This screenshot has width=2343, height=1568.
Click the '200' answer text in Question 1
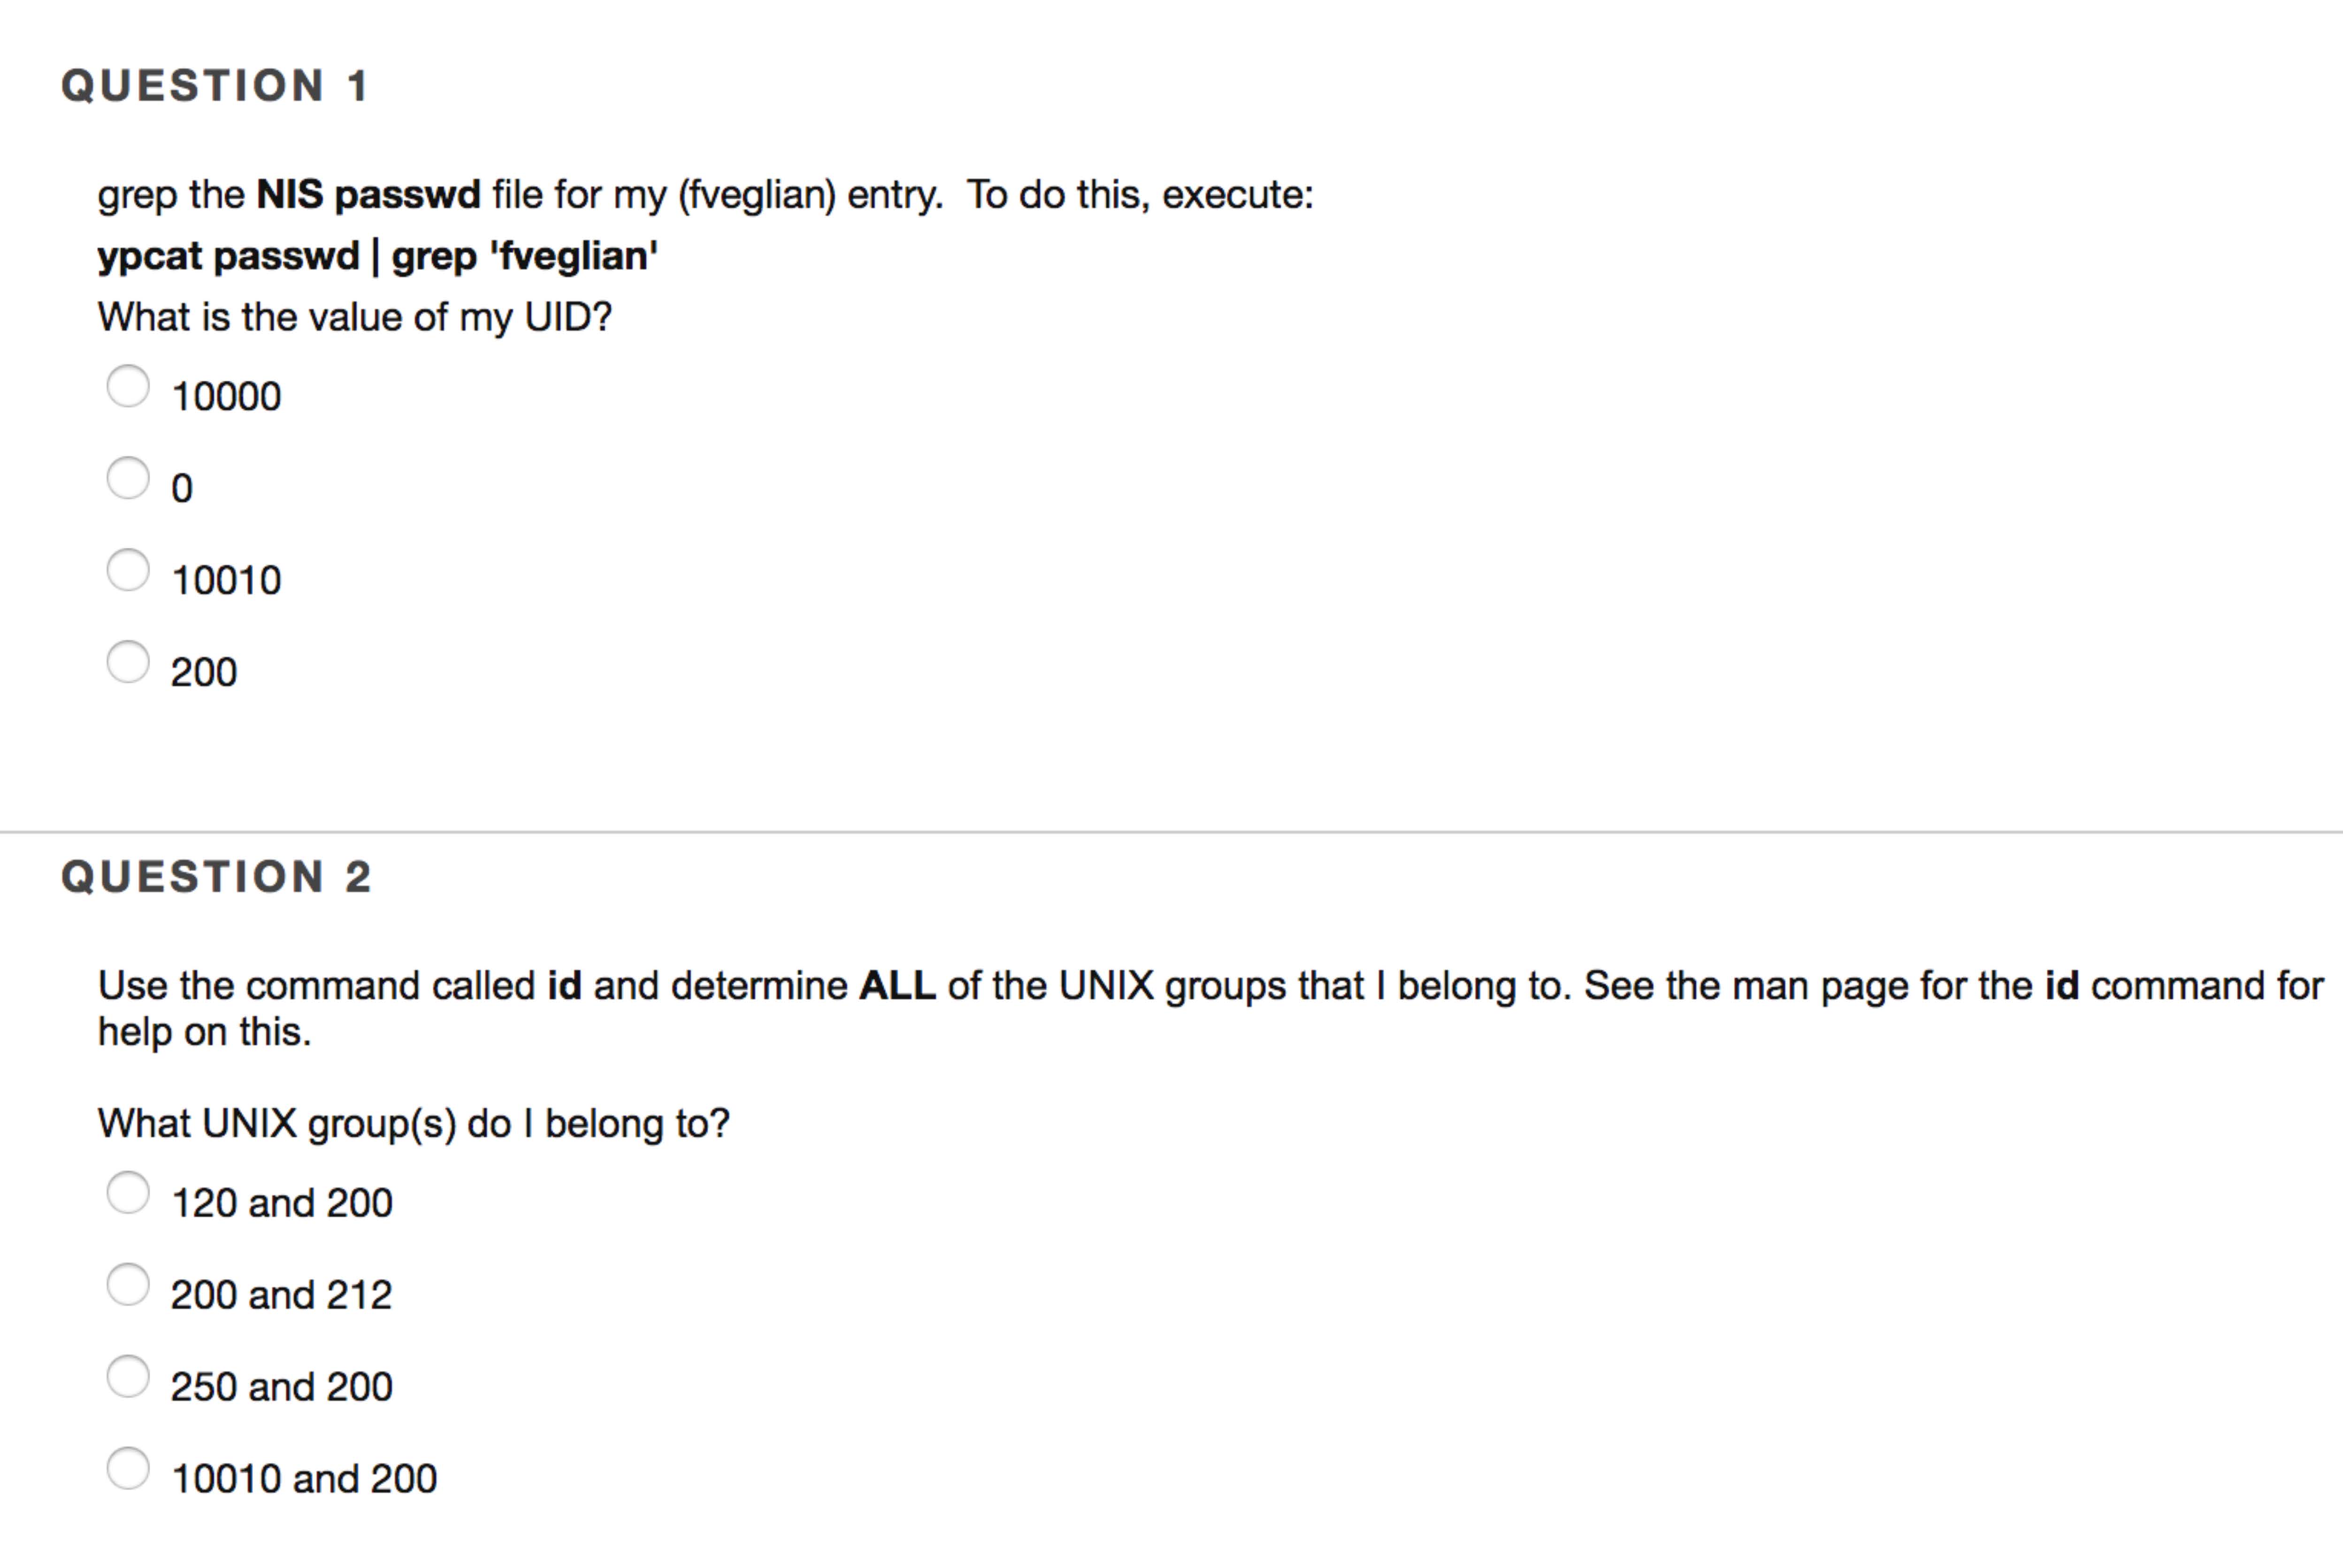click(x=204, y=673)
